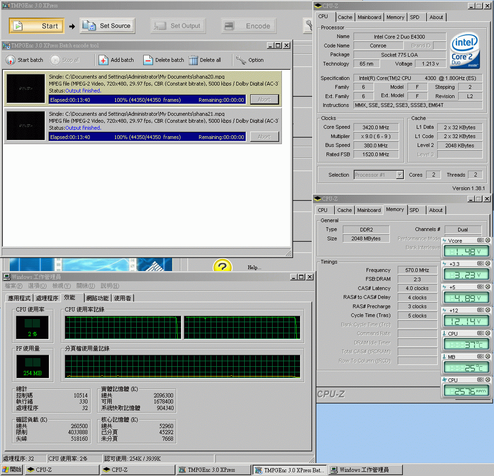Click +5 sensor settings icon
Screen dimensions: 494x476
tap(481, 286)
